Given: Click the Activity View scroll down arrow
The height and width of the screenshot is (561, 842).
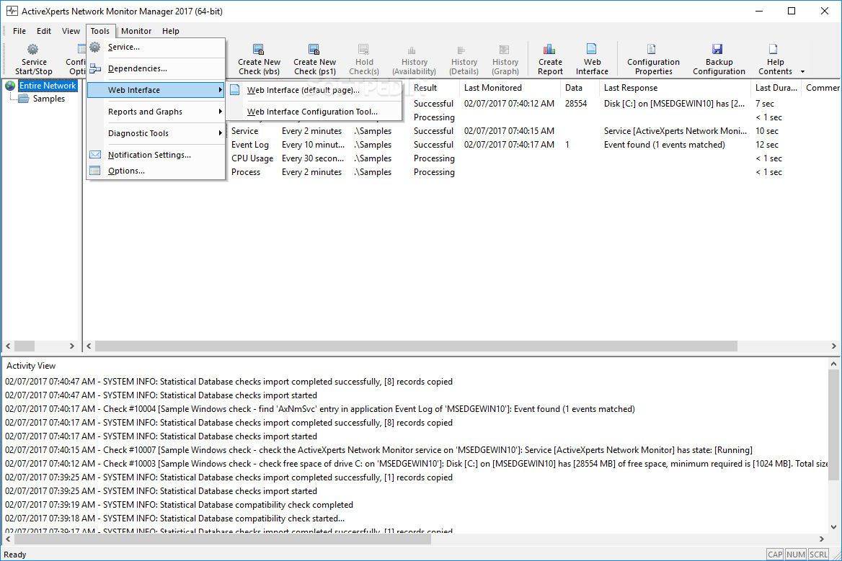Looking at the screenshot, I should (x=833, y=526).
